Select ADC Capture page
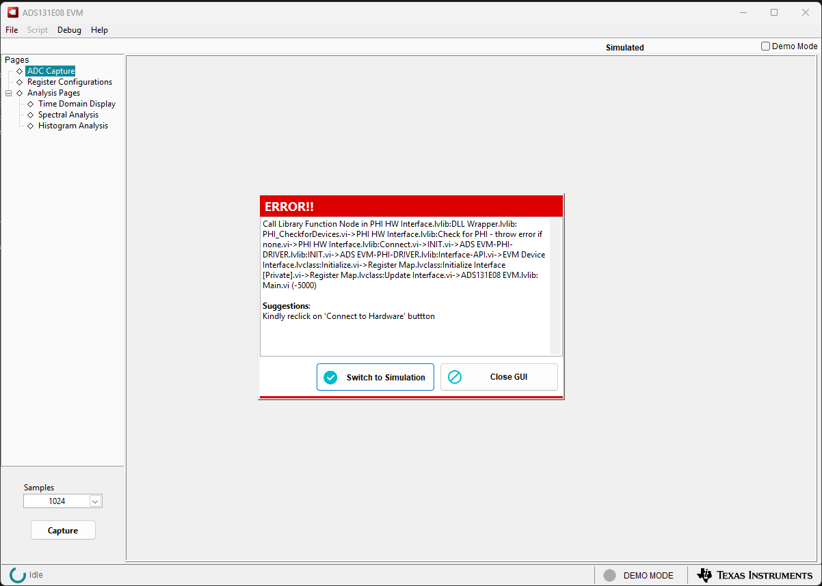Viewport: 822px width, 586px height. click(51, 71)
